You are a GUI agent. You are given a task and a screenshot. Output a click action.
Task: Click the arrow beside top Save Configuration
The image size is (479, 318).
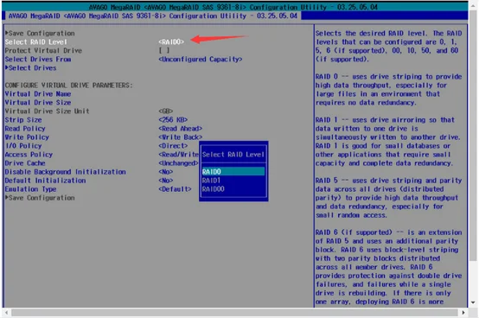coord(6,33)
